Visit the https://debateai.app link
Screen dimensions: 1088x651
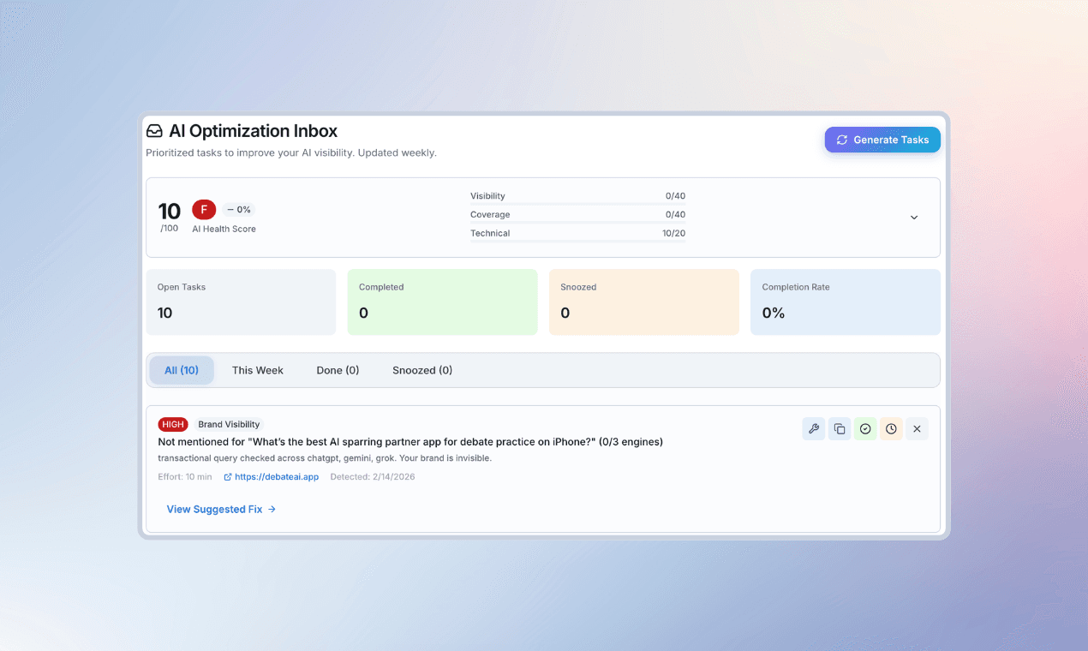pos(278,477)
